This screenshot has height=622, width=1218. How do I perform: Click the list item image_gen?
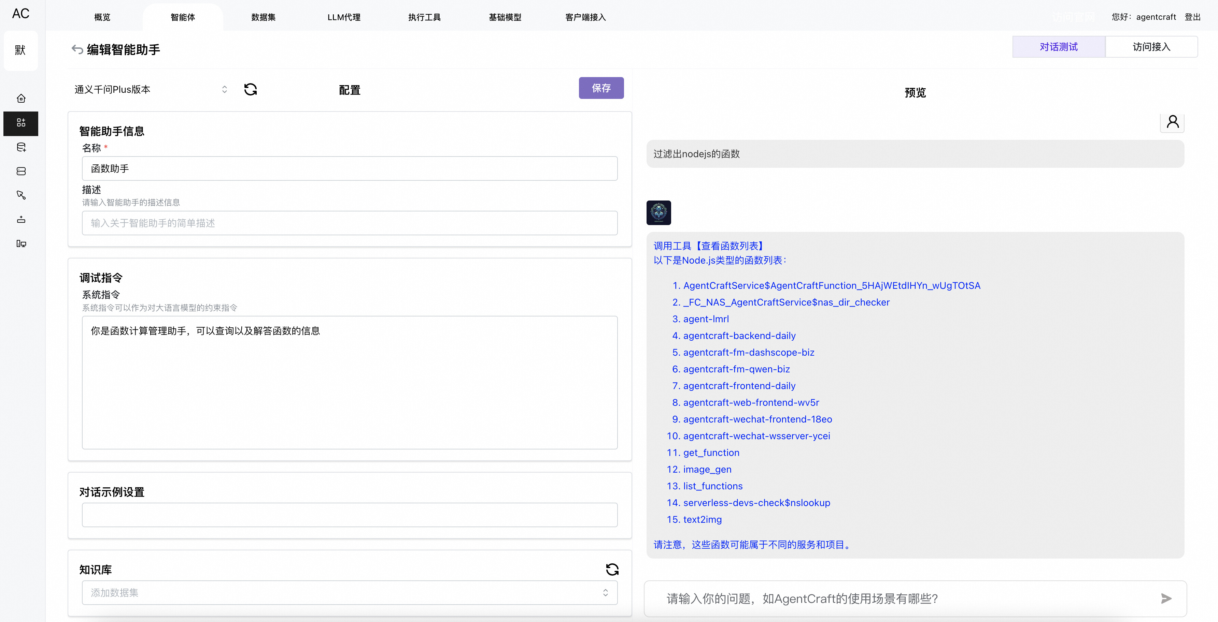pos(707,470)
